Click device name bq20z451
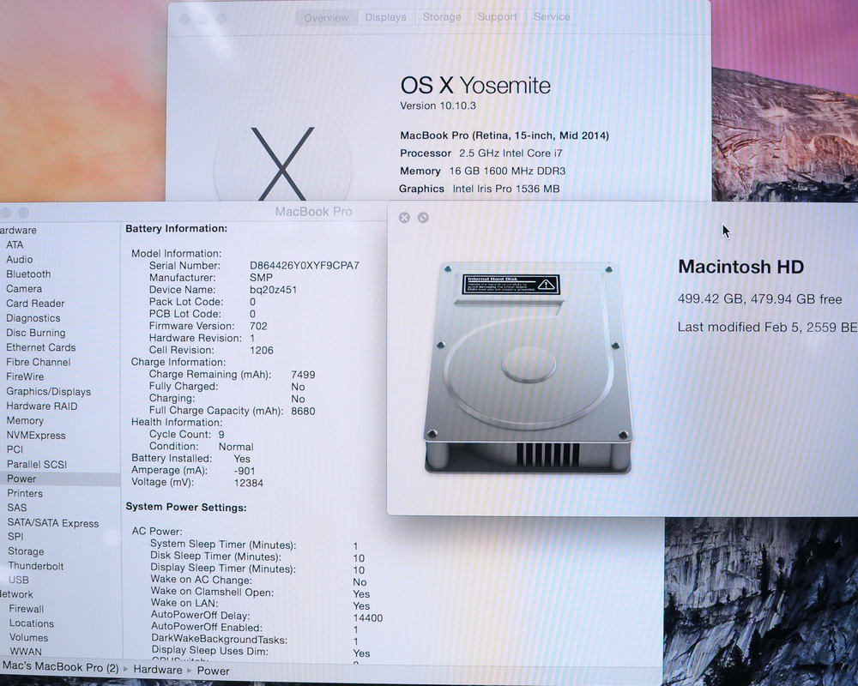 coord(273,290)
